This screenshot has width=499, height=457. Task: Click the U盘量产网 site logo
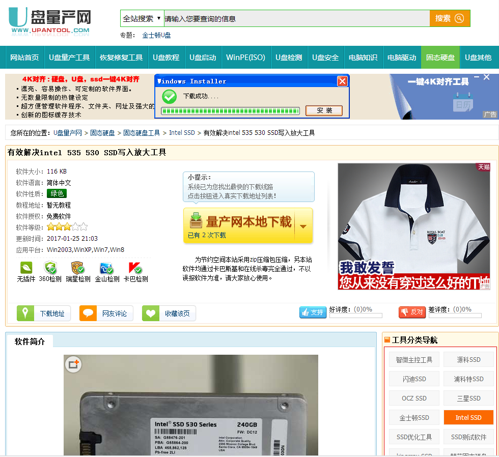click(50, 21)
